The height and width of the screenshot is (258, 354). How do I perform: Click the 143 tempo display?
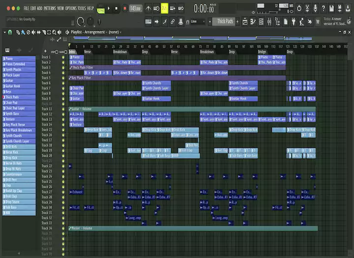pos(135,8)
